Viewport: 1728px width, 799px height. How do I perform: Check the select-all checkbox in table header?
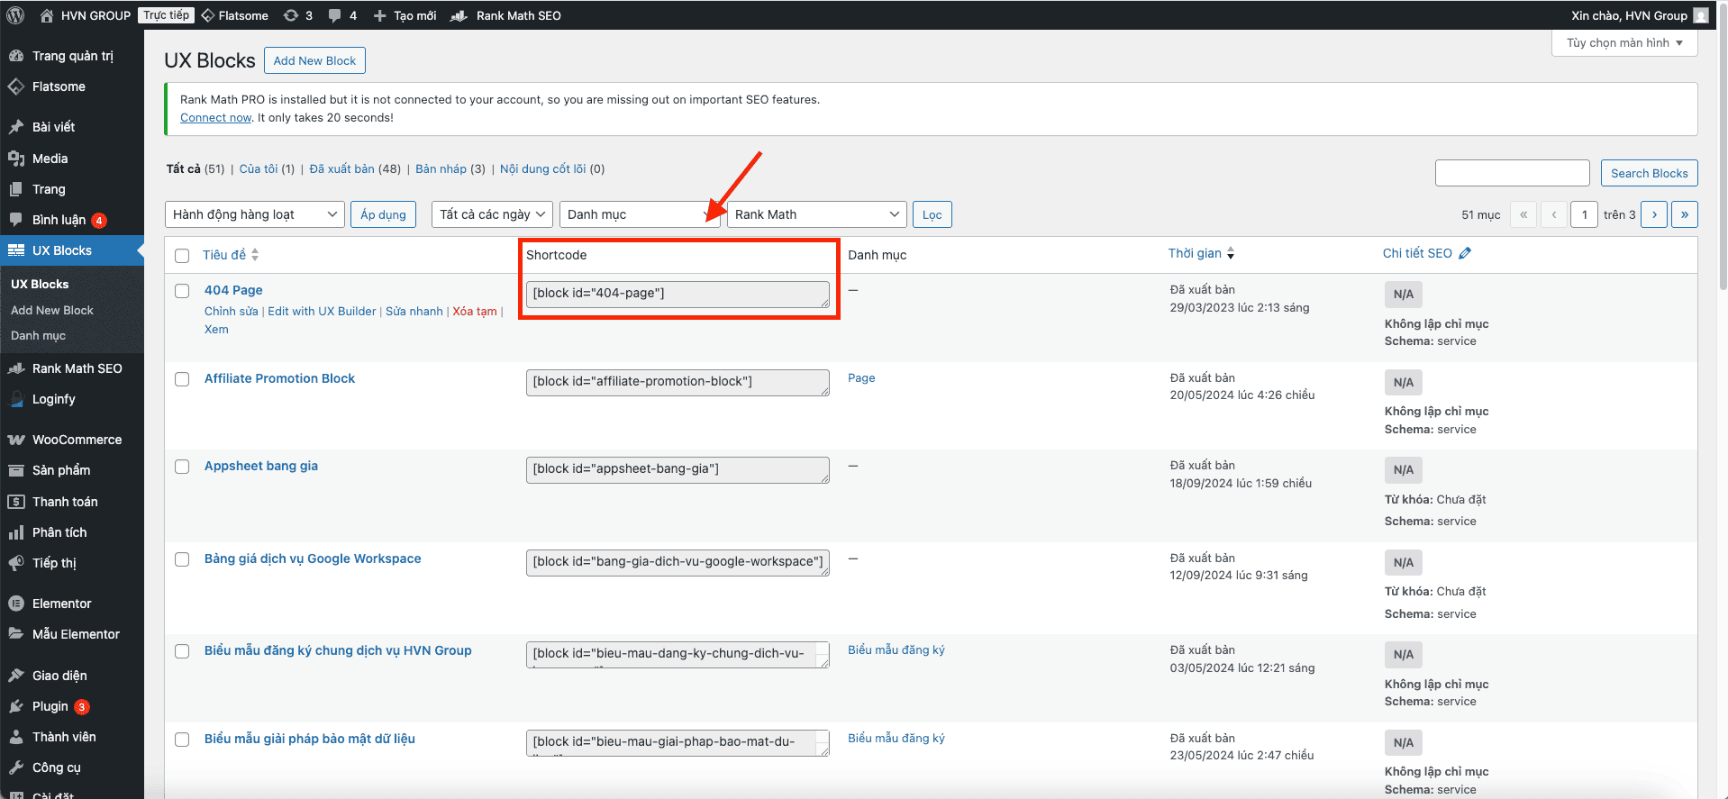[x=182, y=256]
